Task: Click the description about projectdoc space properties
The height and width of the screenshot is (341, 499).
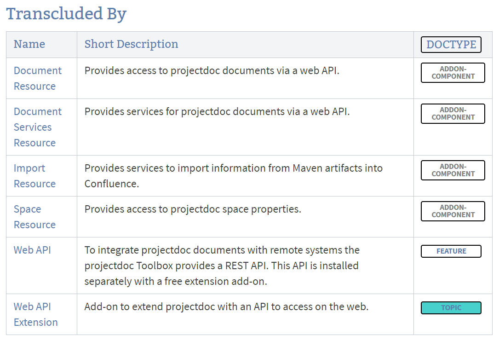Action: (193, 209)
